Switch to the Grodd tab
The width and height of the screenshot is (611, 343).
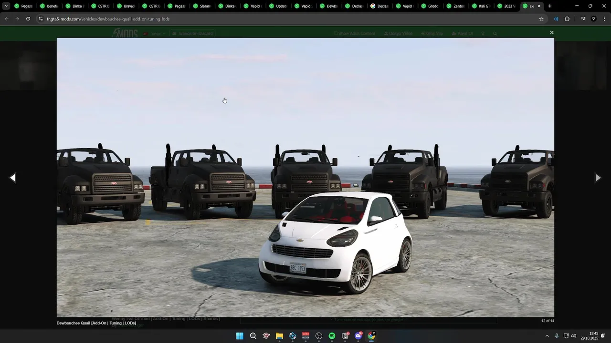(x=430, y=6)
